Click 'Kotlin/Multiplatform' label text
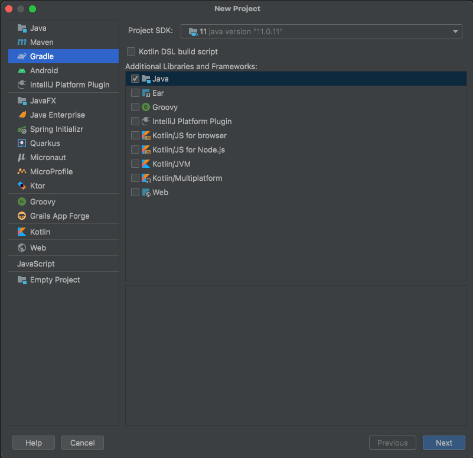Image resolution: width=473 pixels, height=458 pixels. [187, 178]
